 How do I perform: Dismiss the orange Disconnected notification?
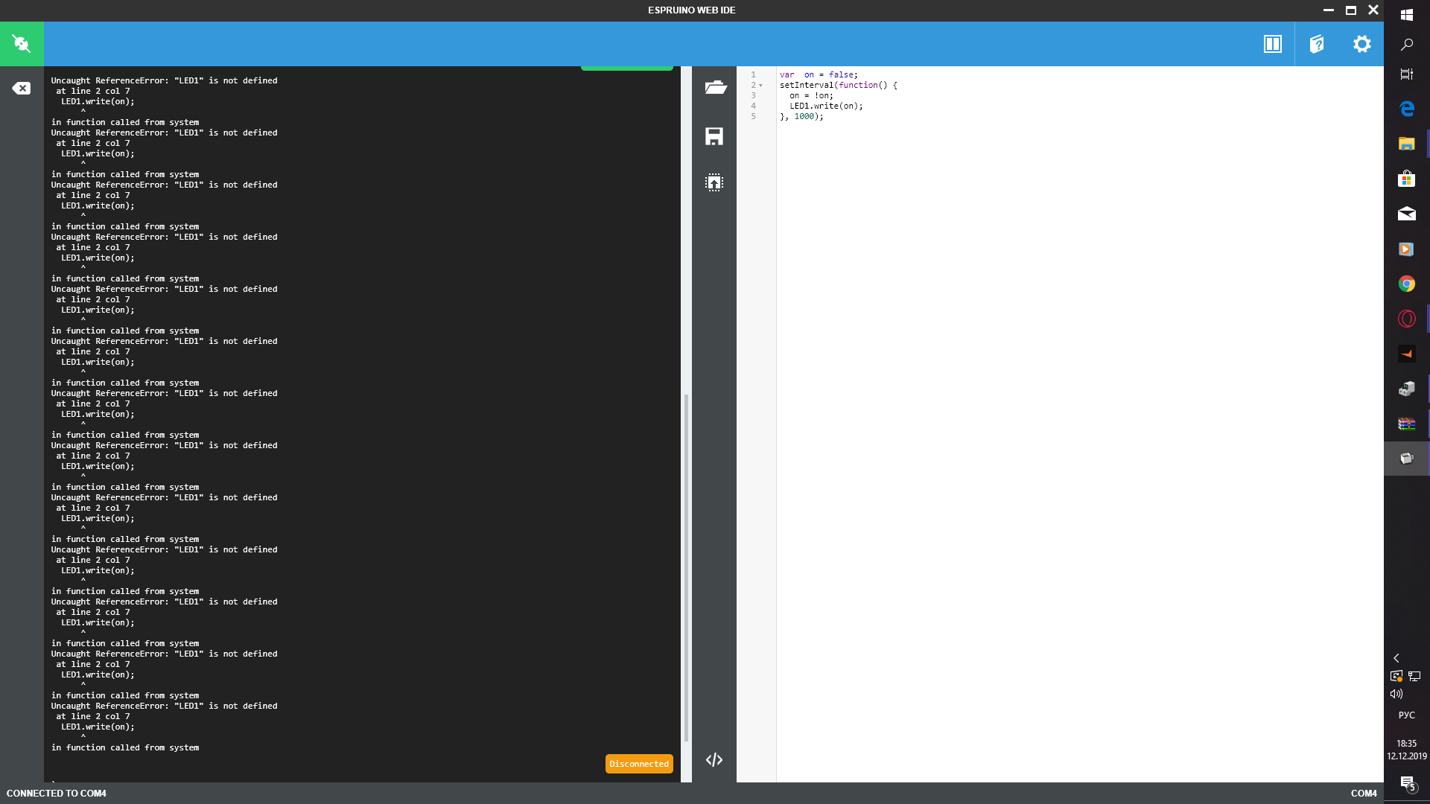pyautogui.click(x=639, y=764)
